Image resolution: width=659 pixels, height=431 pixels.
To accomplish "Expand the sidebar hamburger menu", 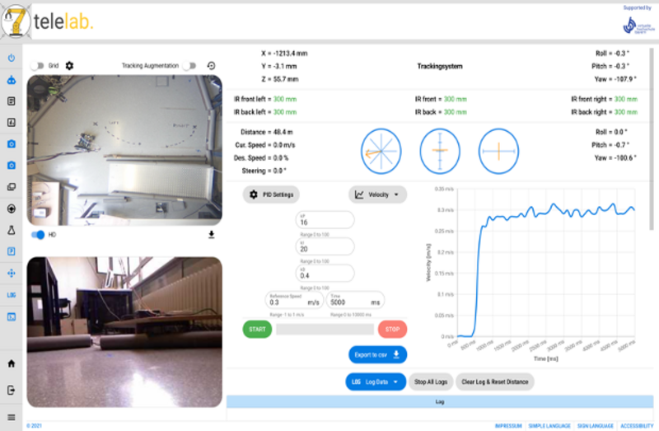I will pos(12,416).
